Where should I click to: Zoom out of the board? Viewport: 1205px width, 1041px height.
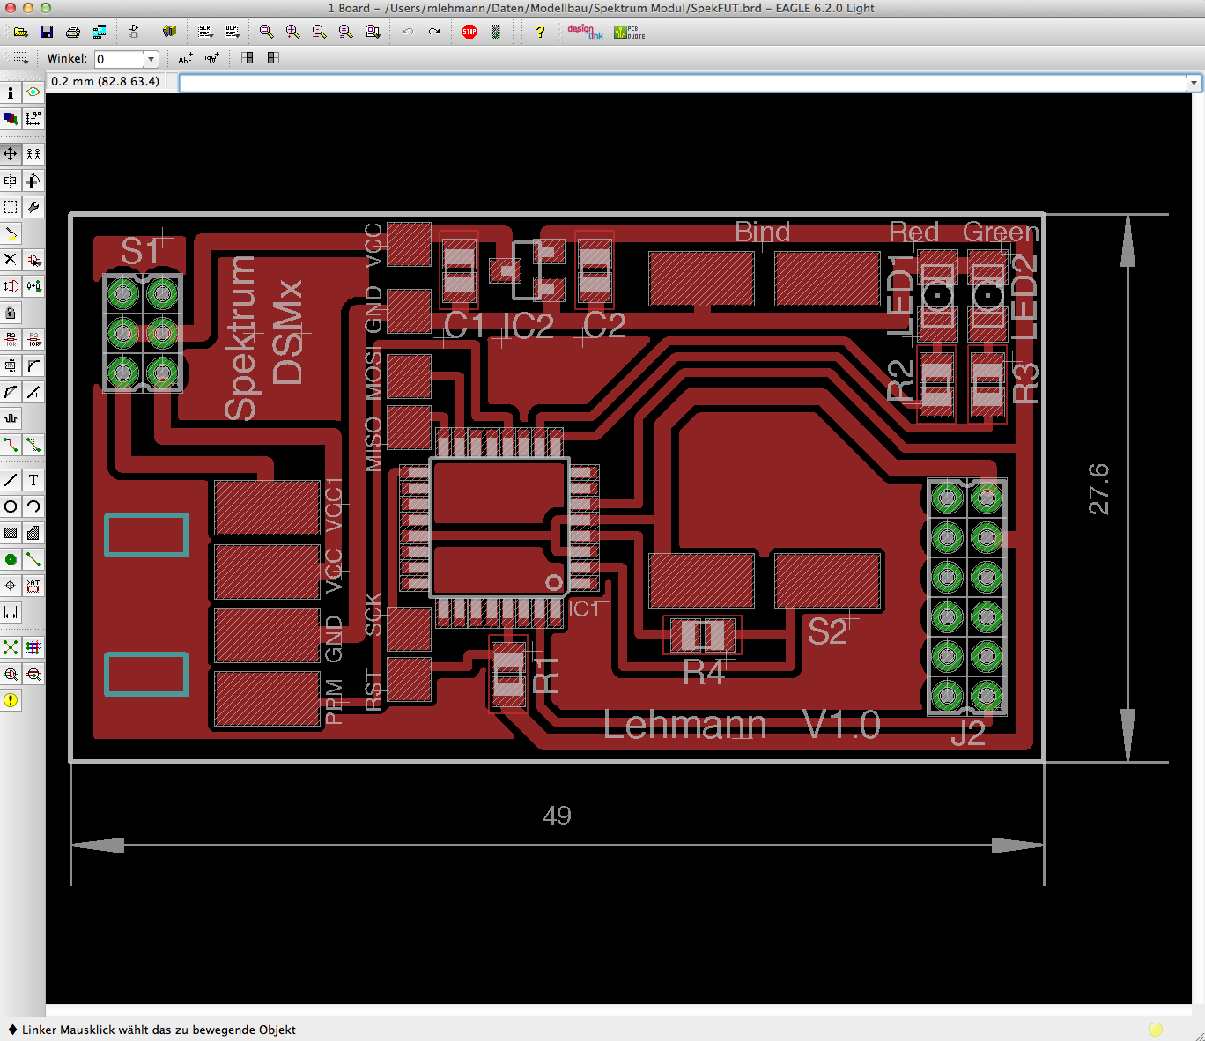coord(319,32)
